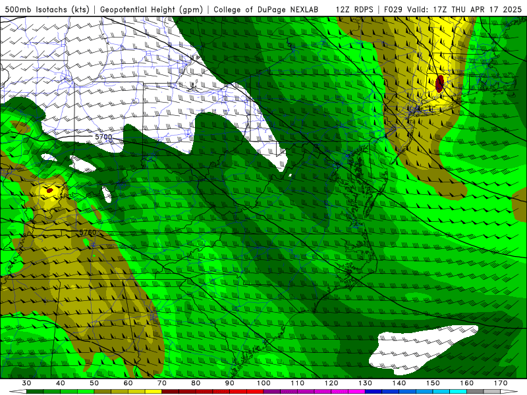Click the olive 50-55 kt legend swatch

pos(103,391)
